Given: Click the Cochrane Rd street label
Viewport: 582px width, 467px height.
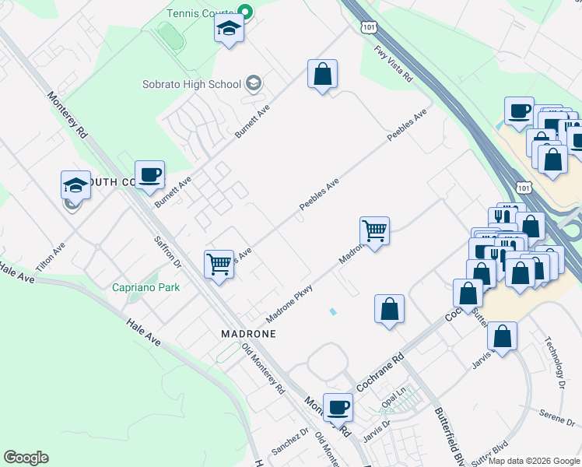Looking at the screenshot, I should pyautogui.click(x=380, y=372).
